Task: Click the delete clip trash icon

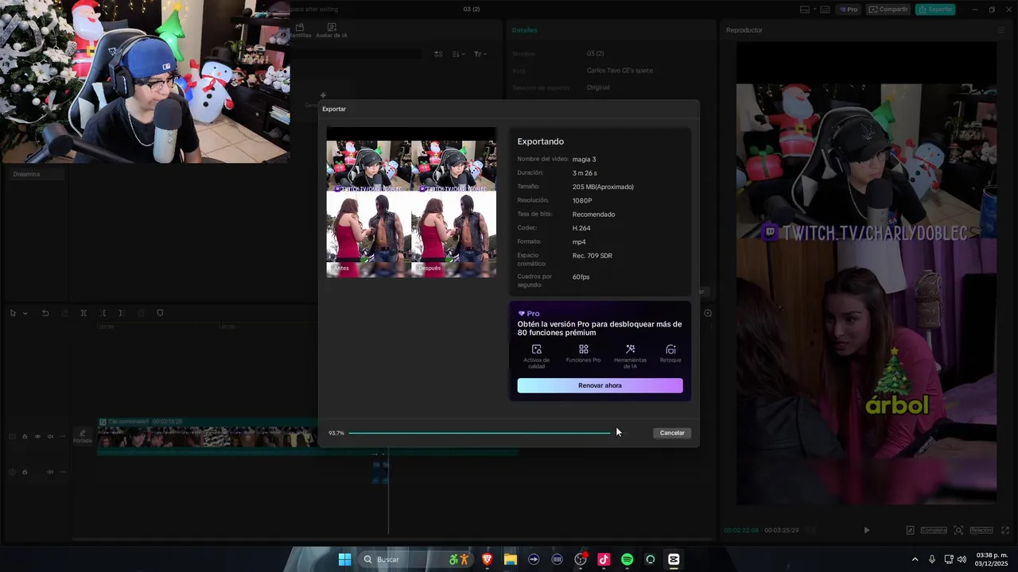Action: click(141, 313)
